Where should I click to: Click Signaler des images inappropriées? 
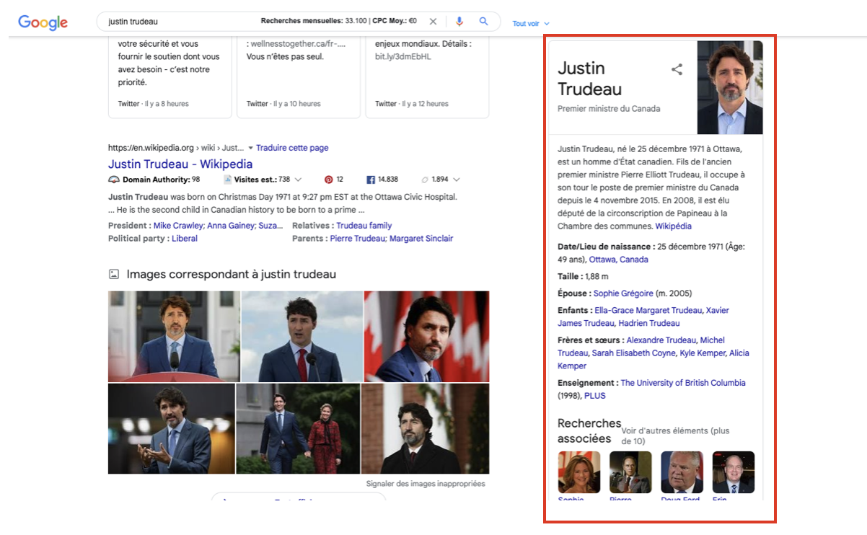(x=426, y=484)
